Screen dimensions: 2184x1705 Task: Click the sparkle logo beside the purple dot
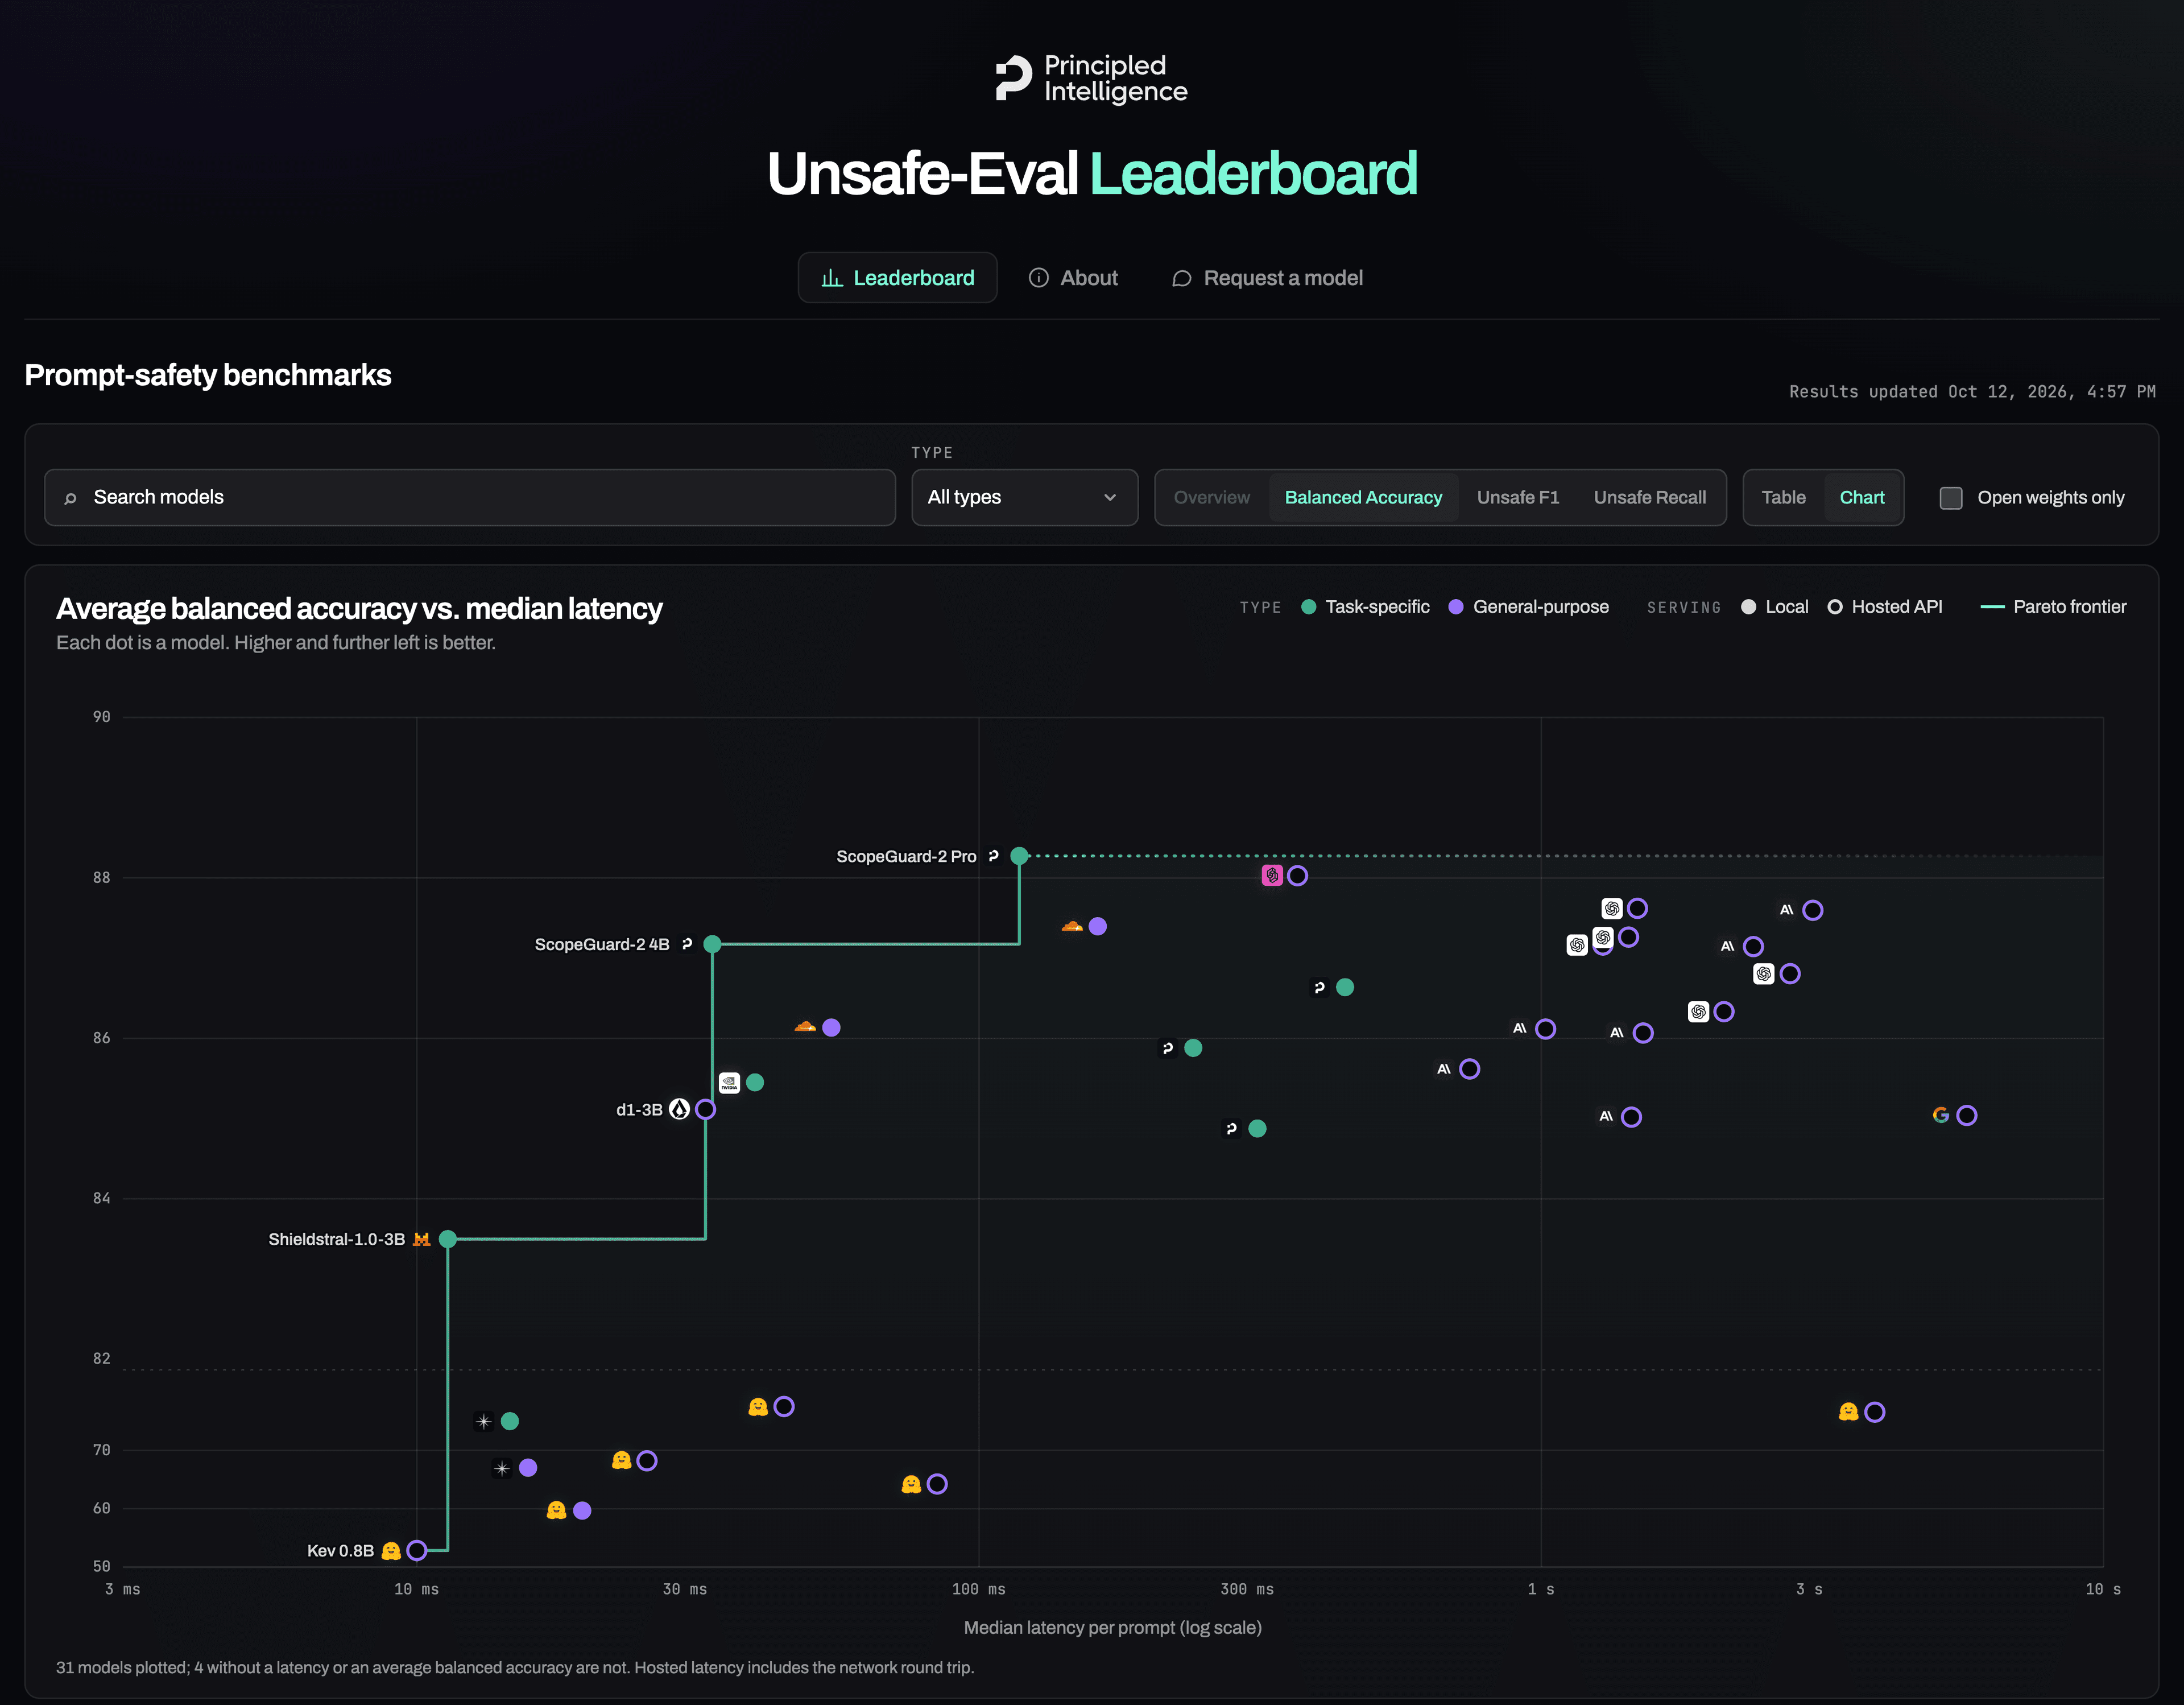click(x=502, y=1468)
